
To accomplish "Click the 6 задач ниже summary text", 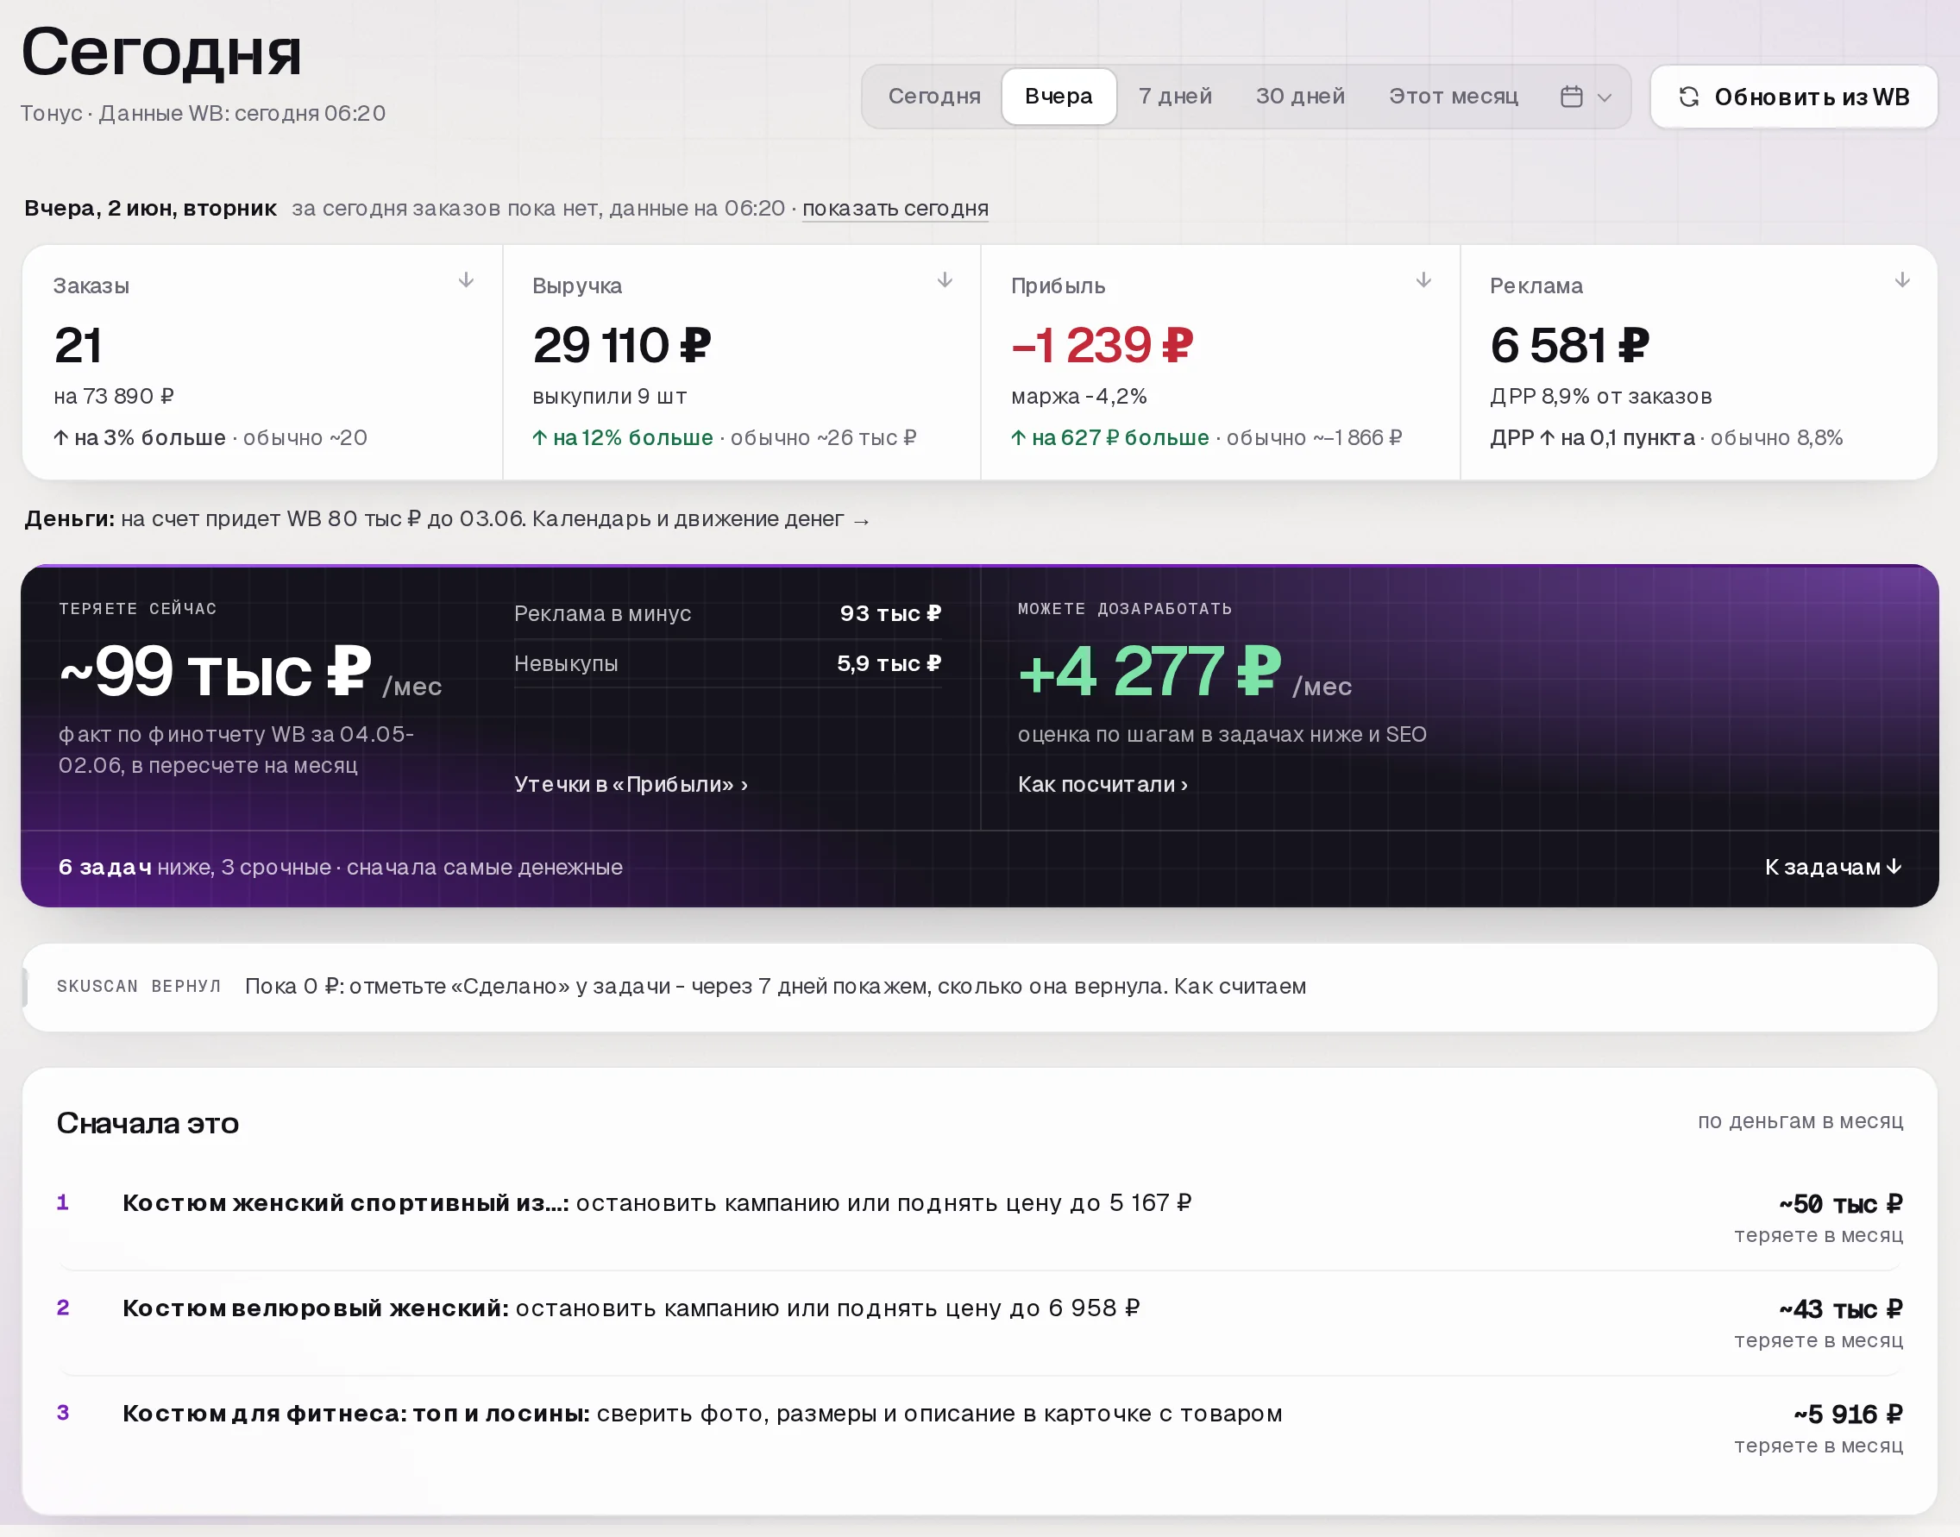I will (x=341, y=868).
